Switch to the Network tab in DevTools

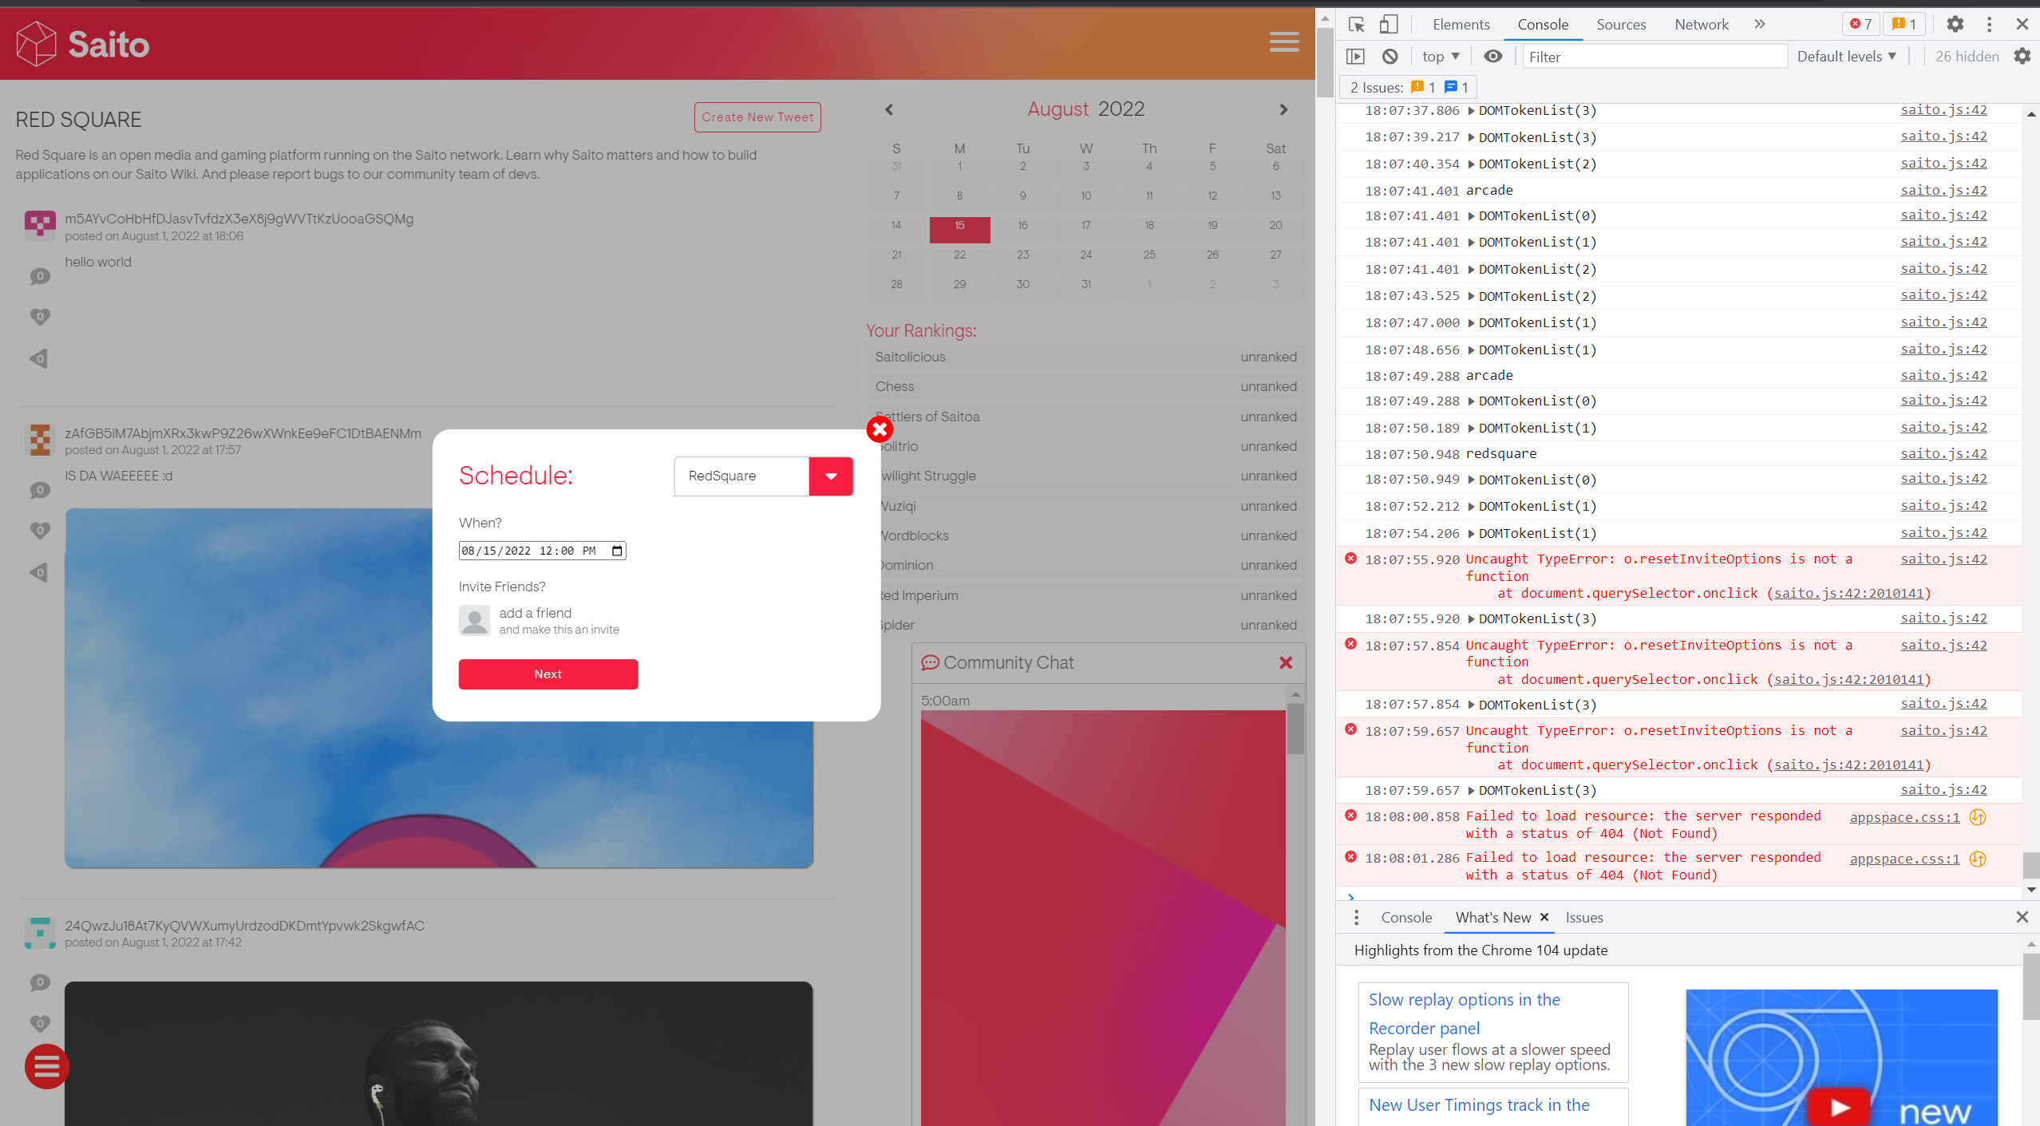[1701, 24]
